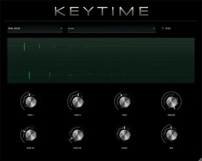The height and width of the screenshot is (161, 202).
Task: Click the DAMP label
Action: [x=124, y=148]
